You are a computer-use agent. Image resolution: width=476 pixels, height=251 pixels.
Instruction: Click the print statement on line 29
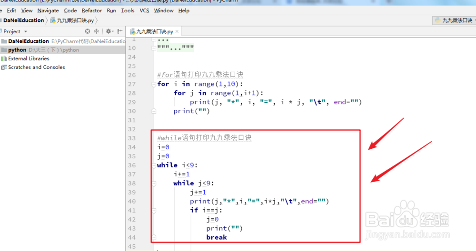point(276,102)
